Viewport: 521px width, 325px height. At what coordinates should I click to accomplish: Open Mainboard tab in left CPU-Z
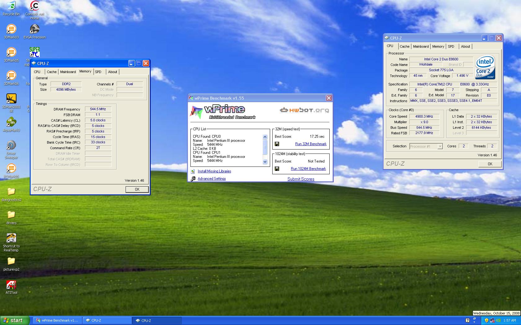[x=68, y=72]
